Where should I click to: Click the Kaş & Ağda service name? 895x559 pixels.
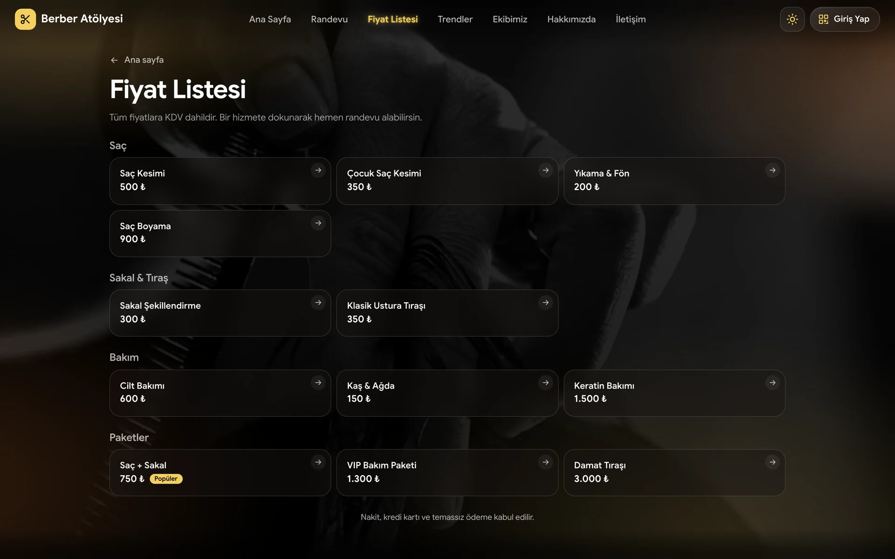tap(371, 386)
